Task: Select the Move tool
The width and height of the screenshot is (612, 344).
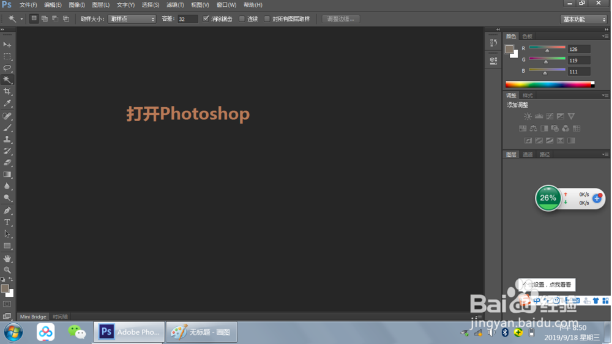Action: [x=7, y=45]
